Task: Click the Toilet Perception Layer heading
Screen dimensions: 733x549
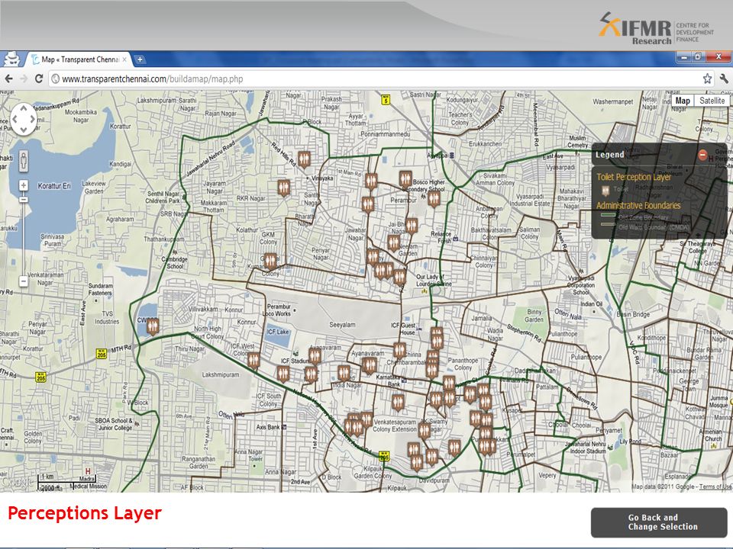Action: [x=634, y=177]
